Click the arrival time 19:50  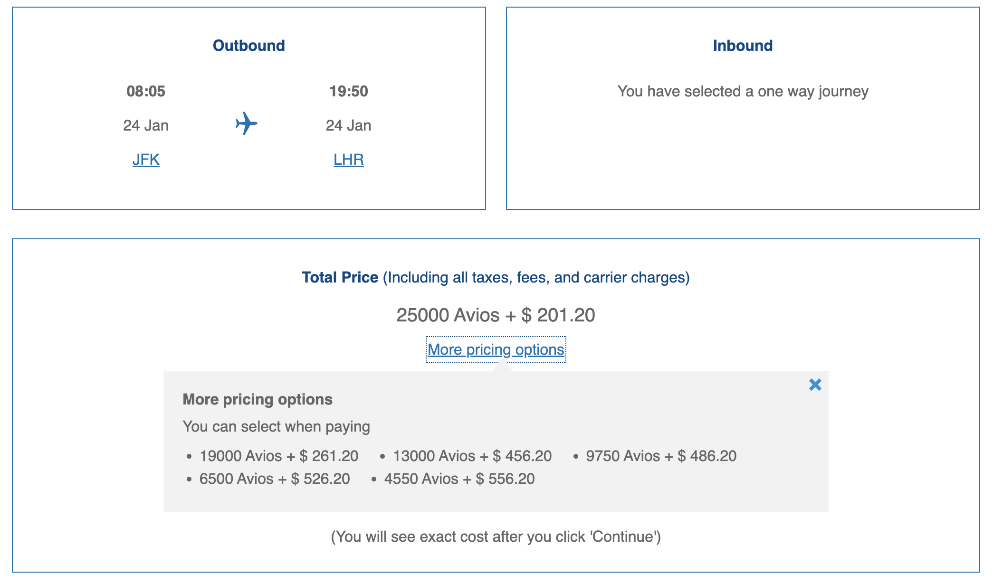point(349,91)
